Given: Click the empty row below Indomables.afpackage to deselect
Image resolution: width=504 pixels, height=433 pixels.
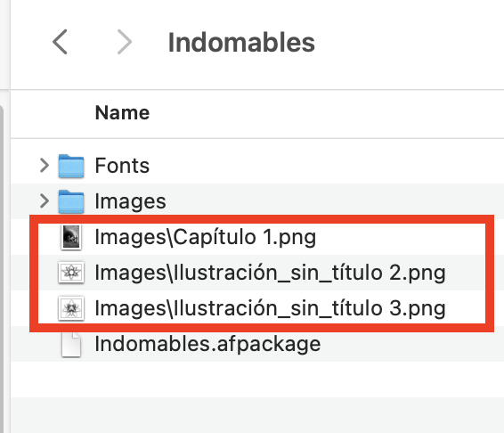Looking at the screenshot, I should [257, 380].
